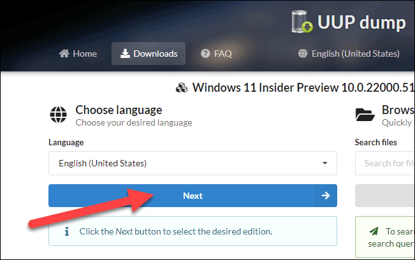Click the Choose language globe icon

59,115
